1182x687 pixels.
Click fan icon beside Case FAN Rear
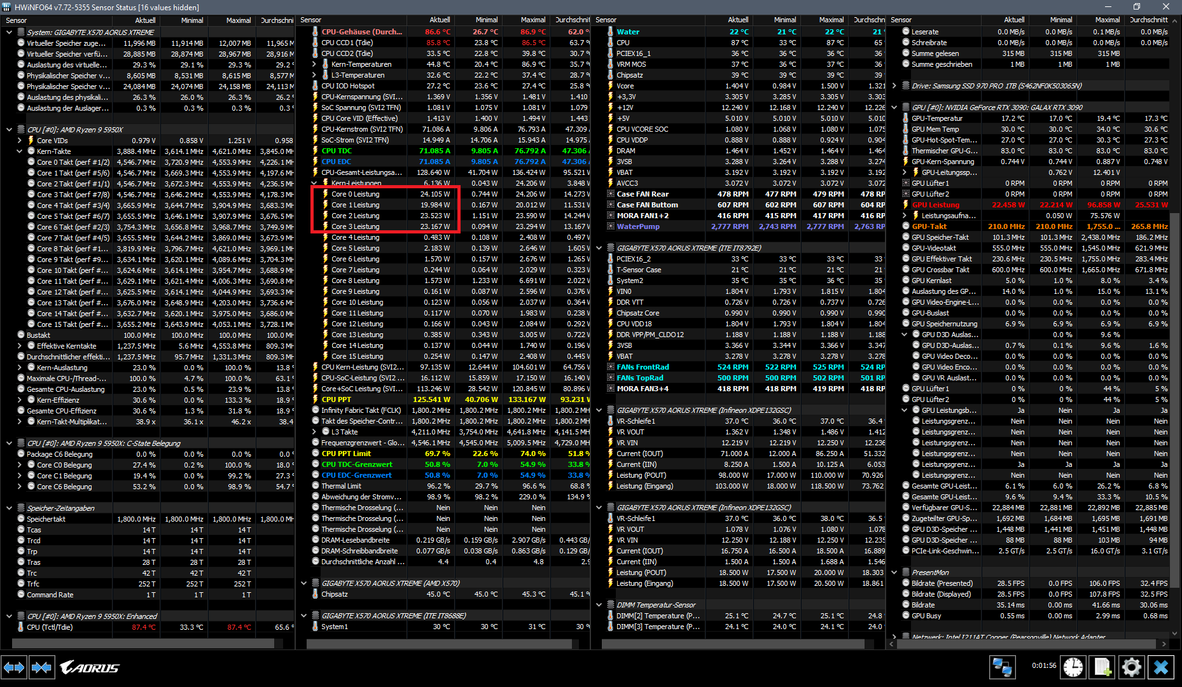(x=610, y=194)
